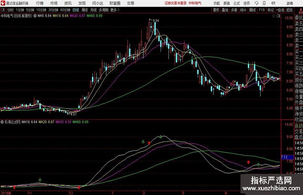Screen dimensions: 303x195
Task: Open the 选项 menu
Action: pyautogui.click(x=246, y=3)
